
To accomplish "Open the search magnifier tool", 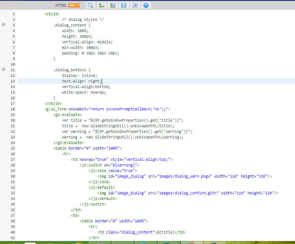I will 91,6.
